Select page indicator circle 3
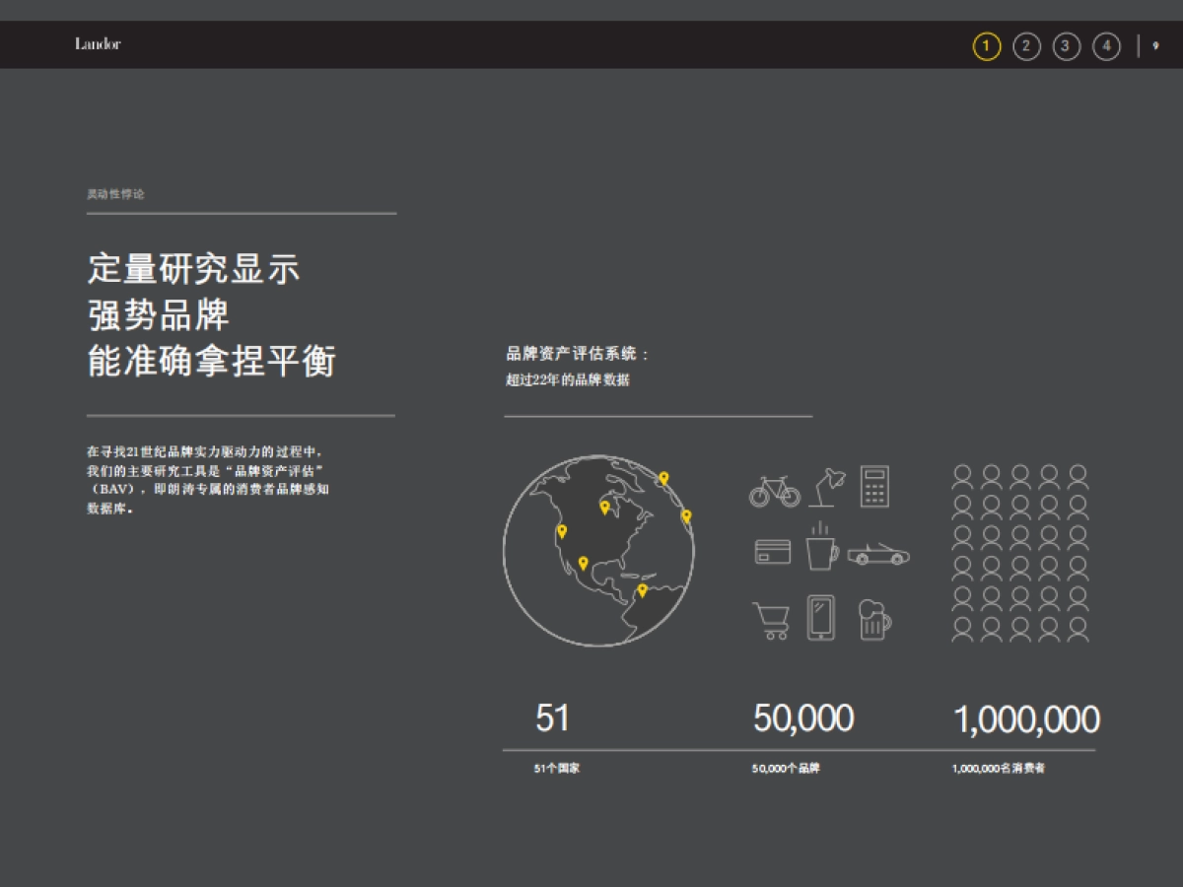The image size is (1183, 887). click(x=1066, y=44)
